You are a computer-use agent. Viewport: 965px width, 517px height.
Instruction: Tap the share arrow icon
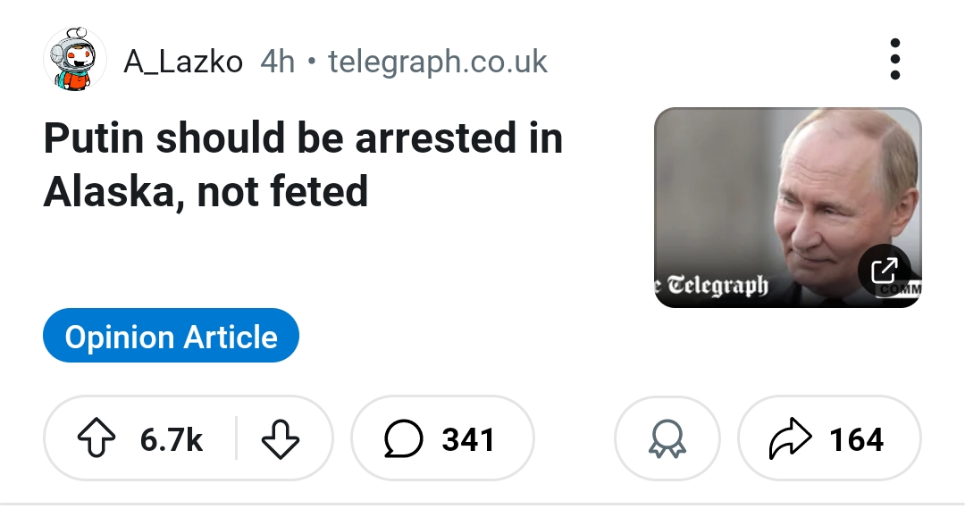(790, 439)
